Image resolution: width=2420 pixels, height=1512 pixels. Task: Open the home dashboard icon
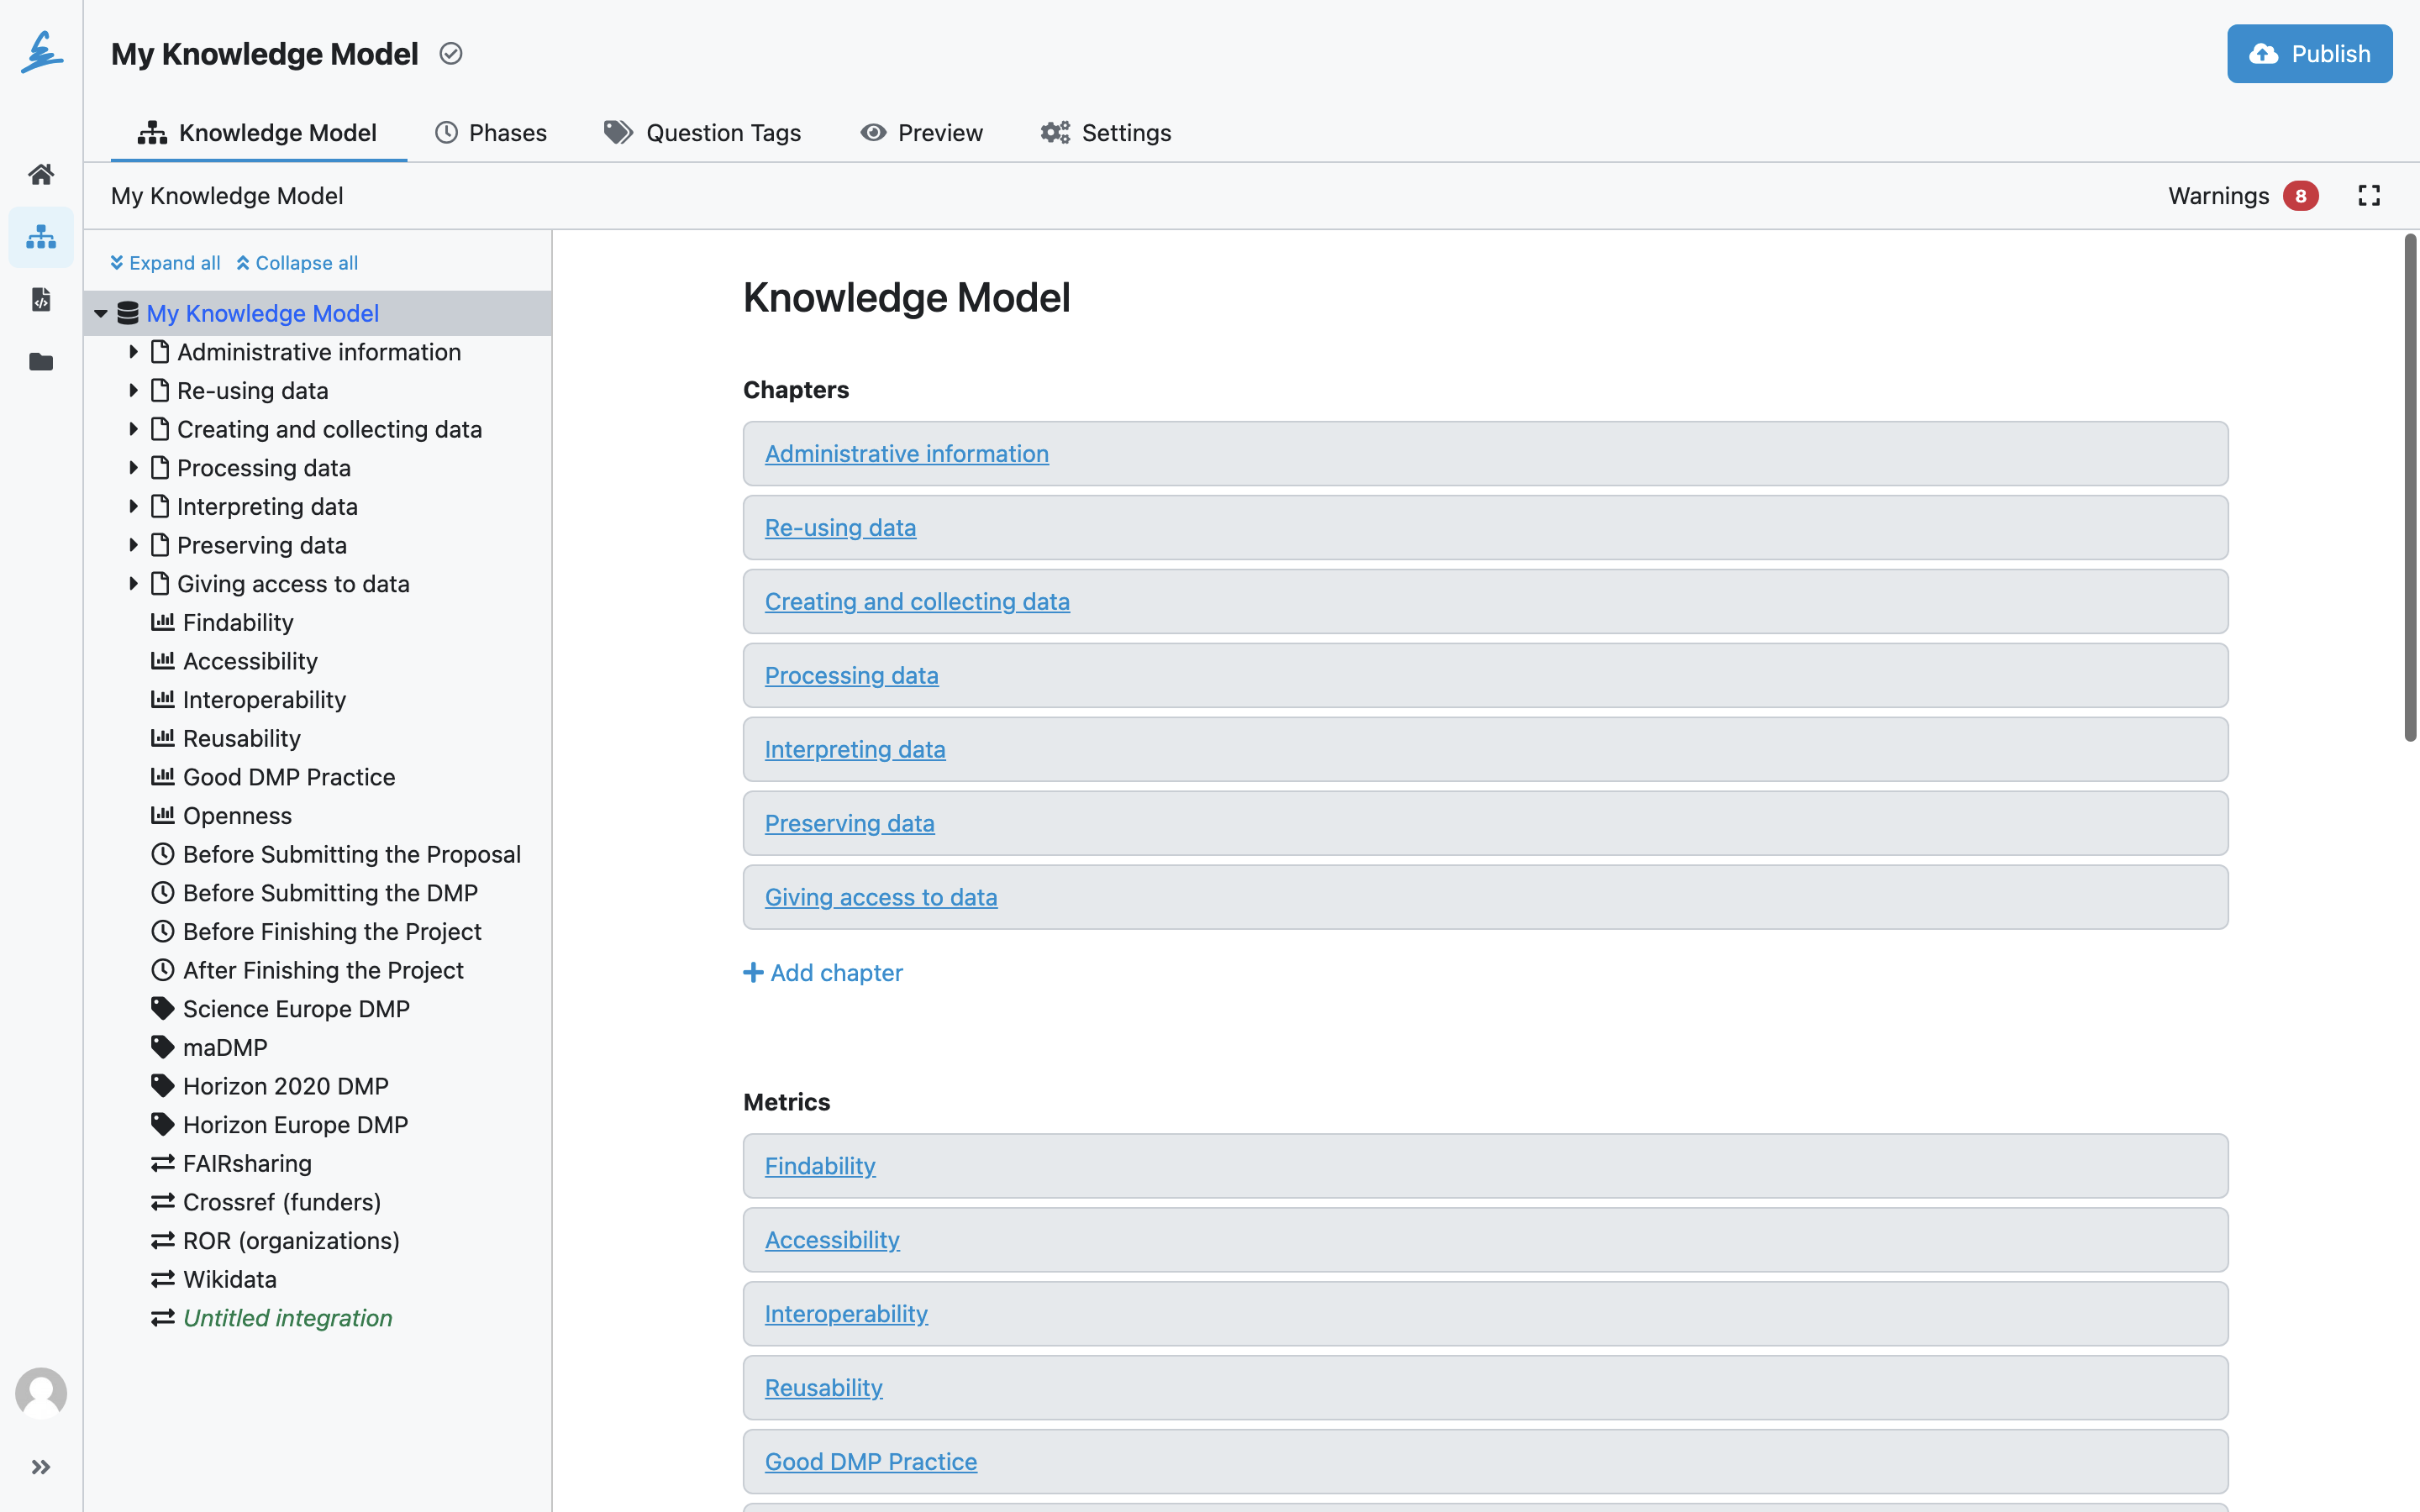coord(41,174)
